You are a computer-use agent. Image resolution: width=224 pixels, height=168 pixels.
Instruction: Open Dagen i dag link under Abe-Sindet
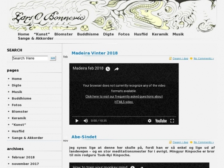[x=180, y=142]
